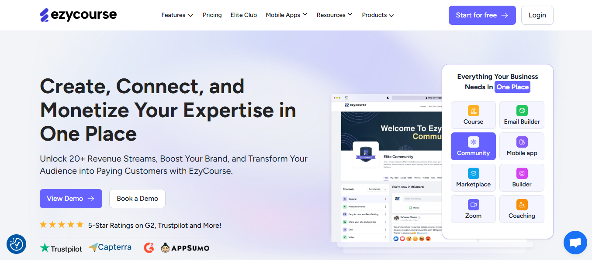Open the Photos tab in mockup
Screen dimensions: 592x260
pyautogui.click(x=417, y=178)
